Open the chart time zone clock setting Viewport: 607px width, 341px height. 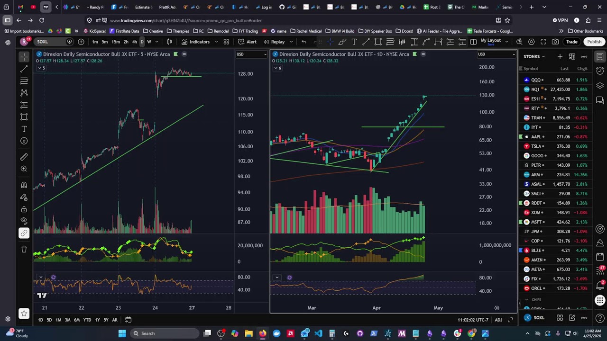click(x=473, y=320)
